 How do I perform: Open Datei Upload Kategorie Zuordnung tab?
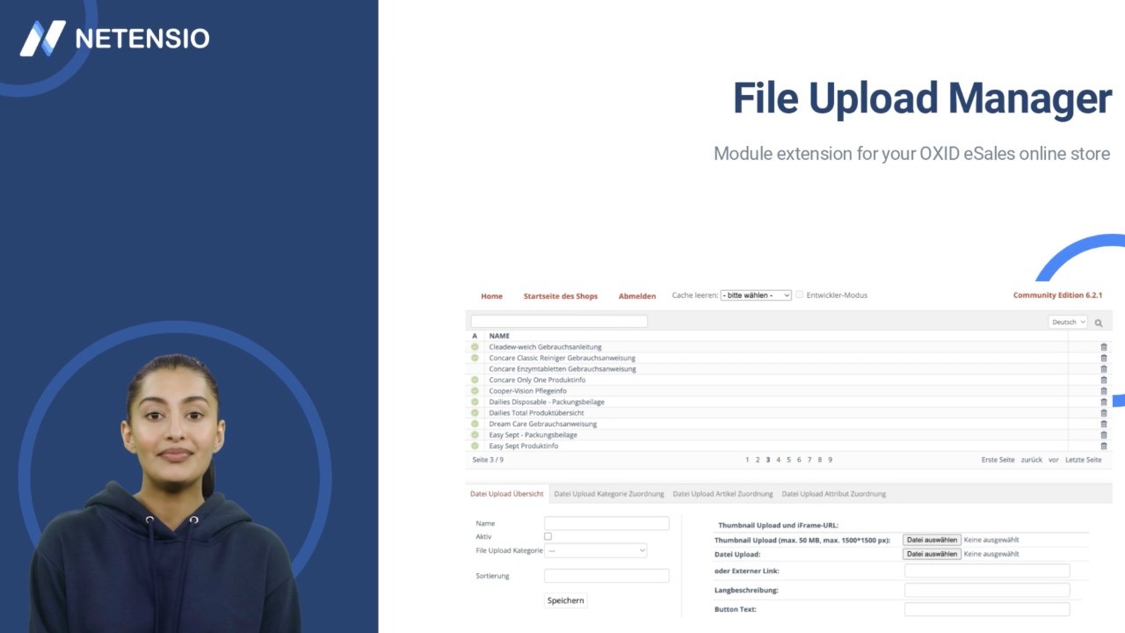pyautogui.click(x=609, y=494)
